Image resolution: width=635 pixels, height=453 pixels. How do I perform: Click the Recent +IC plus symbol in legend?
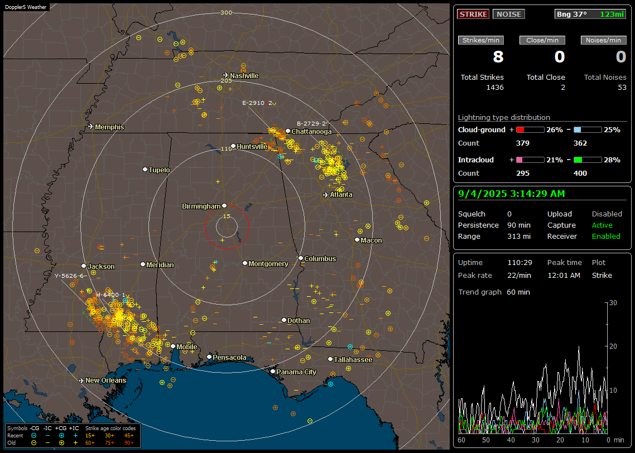(x=75, y=436)
